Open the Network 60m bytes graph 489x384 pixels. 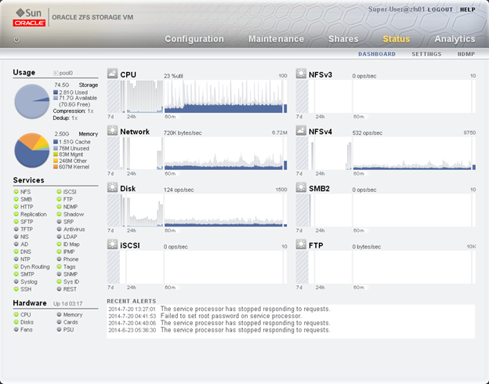[223, 154]
